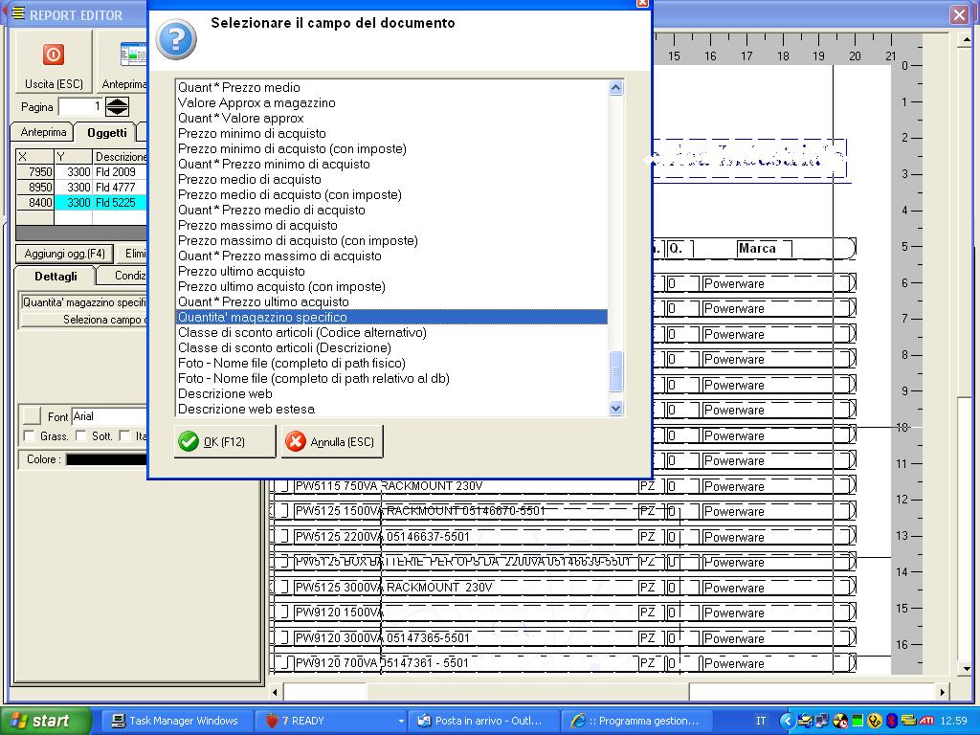The image size is (980, 735).
Task: Select the Fld 2009 row in objects table
Action: pos(81,172)
